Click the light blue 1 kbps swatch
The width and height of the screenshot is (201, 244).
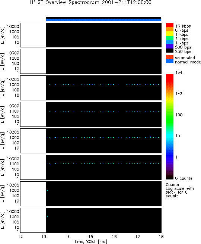(170, 42)
